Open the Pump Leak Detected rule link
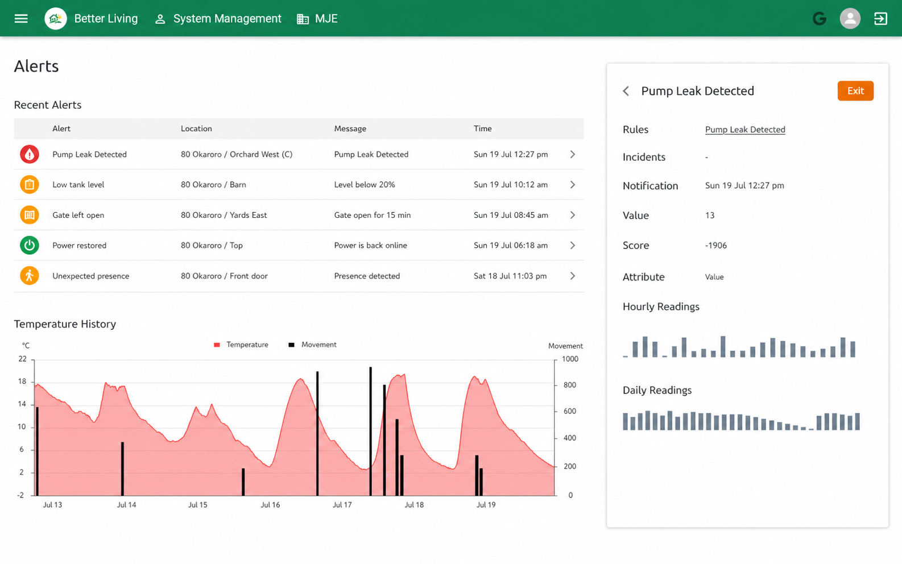Screen dimensions: 902x564 (x=745, y=130)
